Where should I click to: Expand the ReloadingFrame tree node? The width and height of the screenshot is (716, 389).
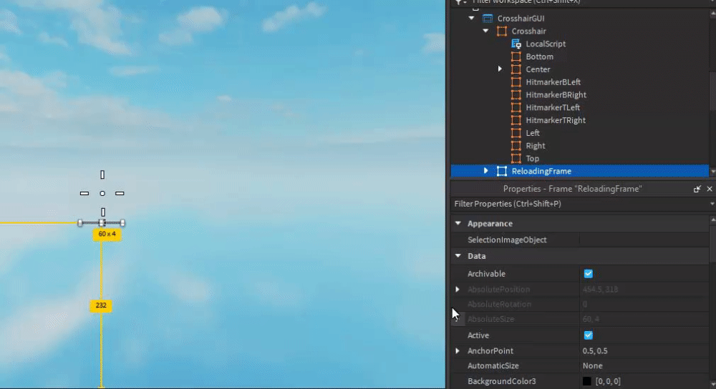(x=486, y=171)
